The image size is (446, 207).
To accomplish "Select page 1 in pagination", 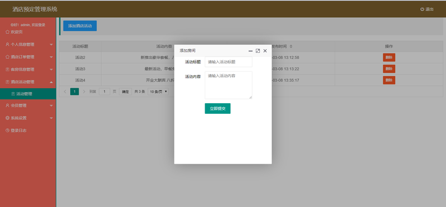I will [75, 92].
